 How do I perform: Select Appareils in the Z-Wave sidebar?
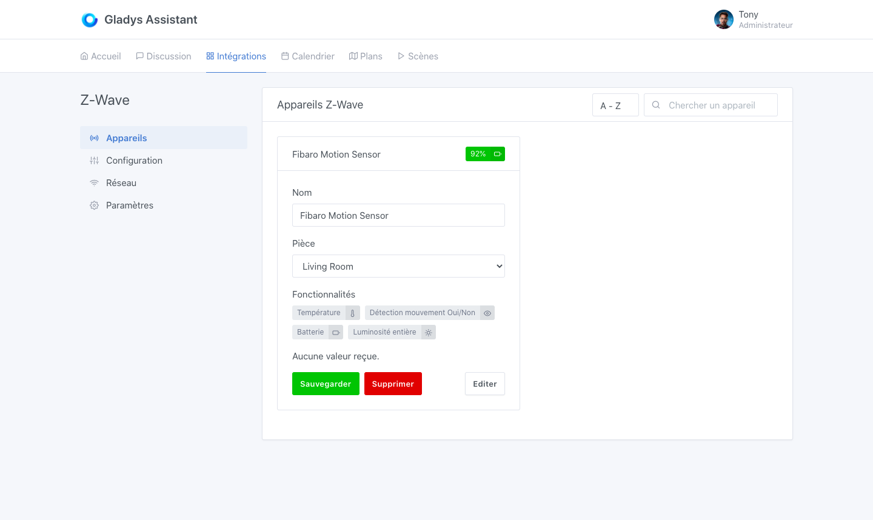(164, 138)
